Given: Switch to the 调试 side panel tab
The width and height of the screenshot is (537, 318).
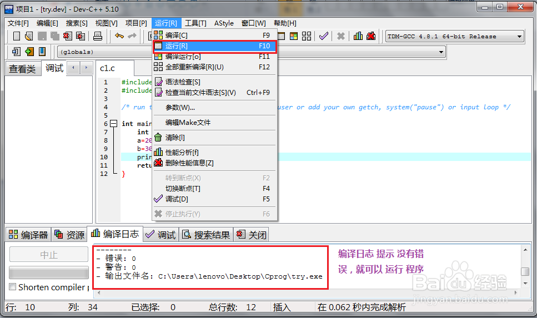Looking at the screenshot, I should point(54,68).
